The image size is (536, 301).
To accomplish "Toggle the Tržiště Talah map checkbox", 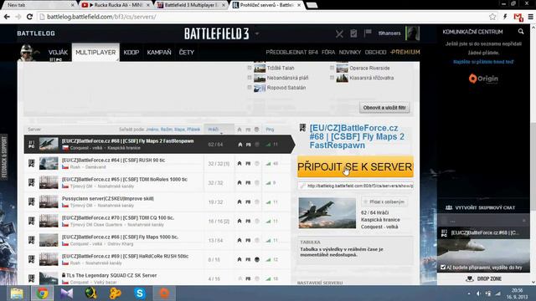I will pyautogui.click(x=250, y=68).
